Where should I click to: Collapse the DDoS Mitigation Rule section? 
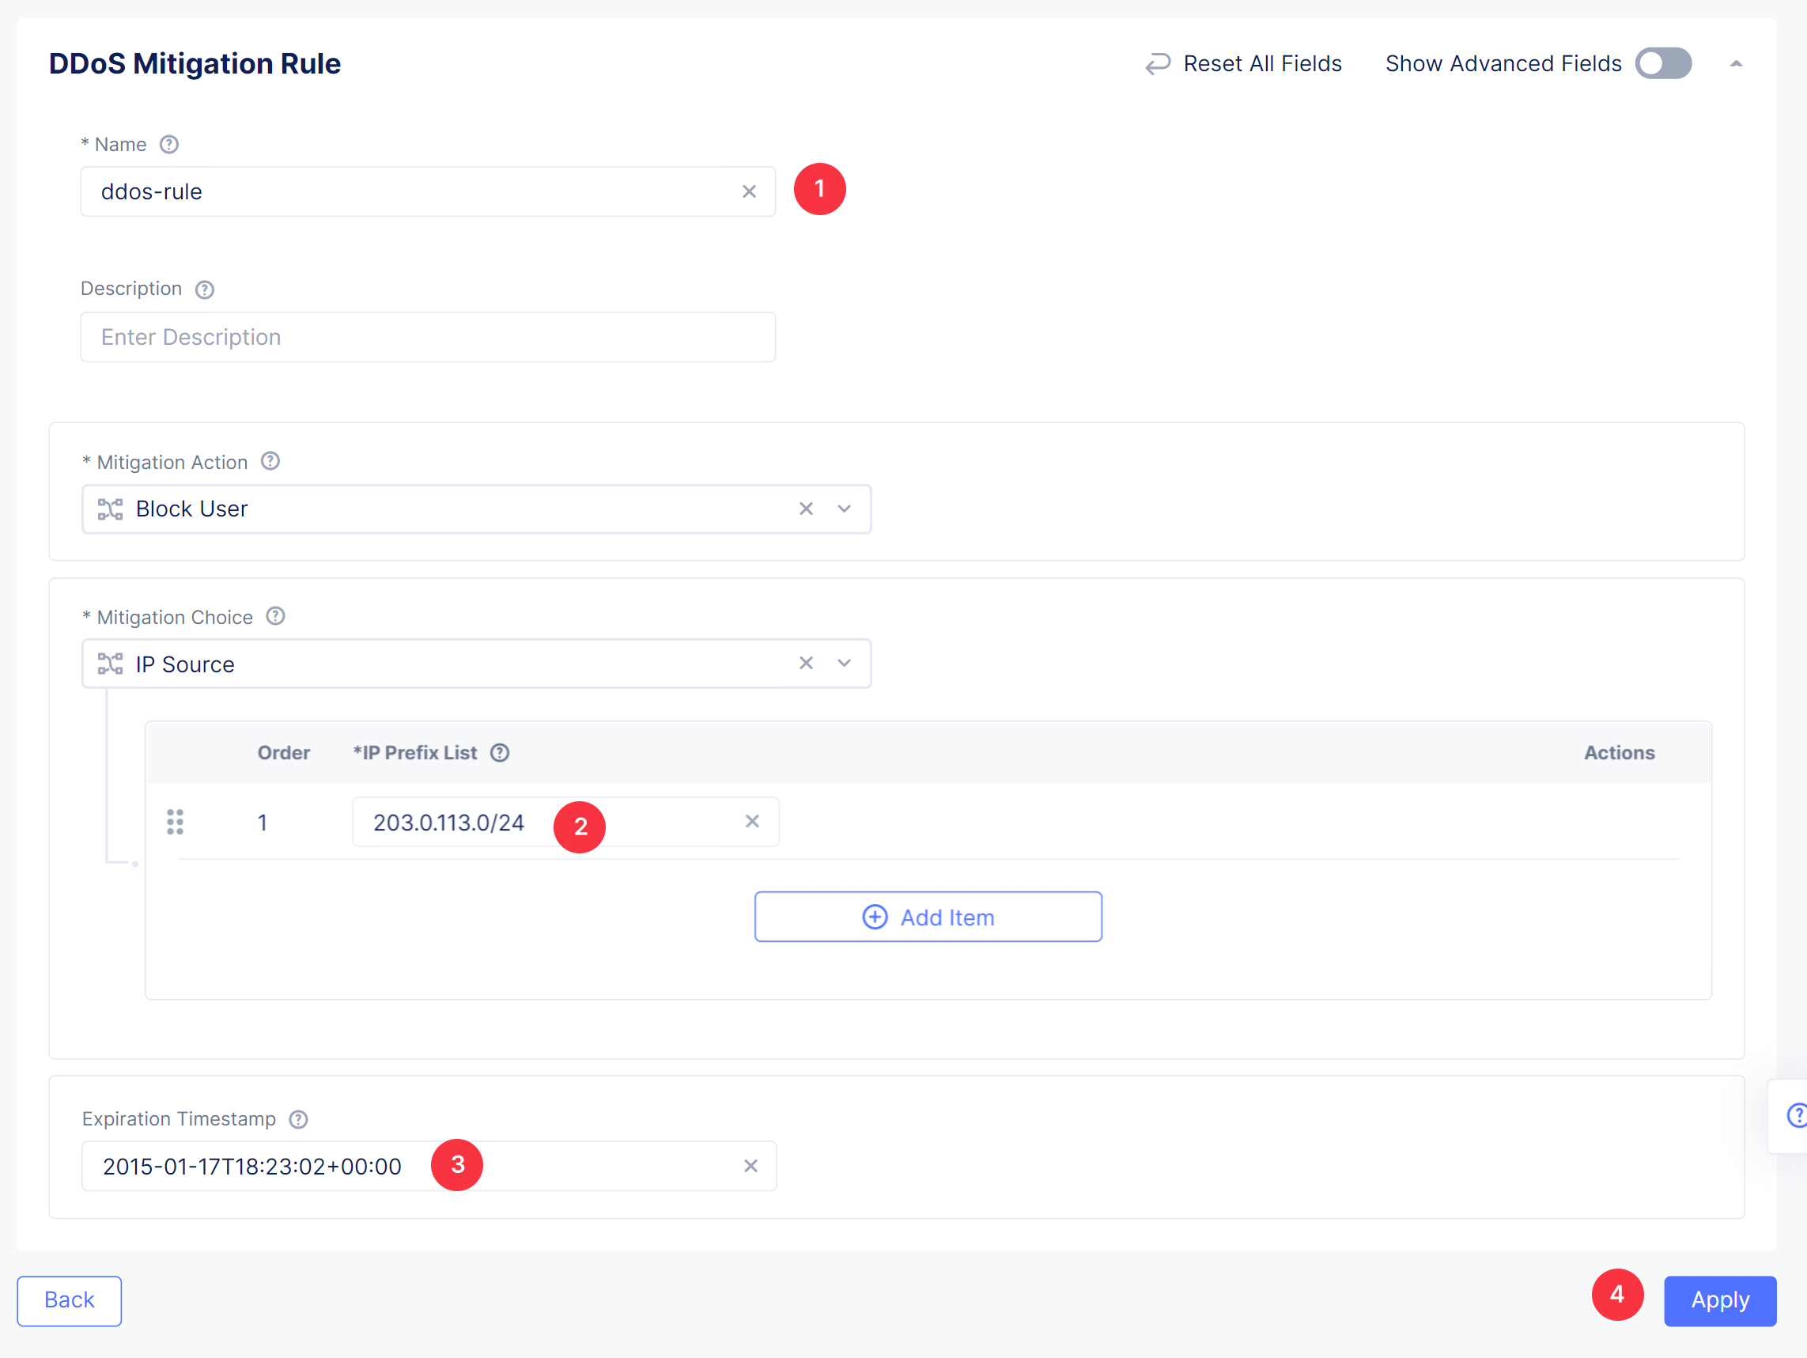tap(1736, 64)
